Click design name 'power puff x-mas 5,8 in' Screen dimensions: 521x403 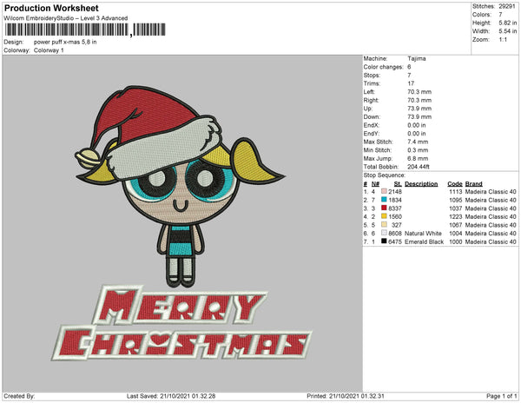click(x=65, y=43)
